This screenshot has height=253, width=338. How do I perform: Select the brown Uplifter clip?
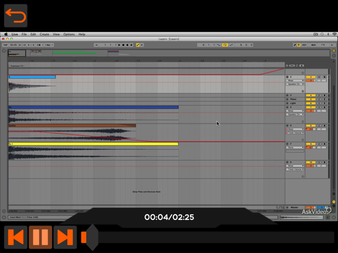[x=72, y=125]
